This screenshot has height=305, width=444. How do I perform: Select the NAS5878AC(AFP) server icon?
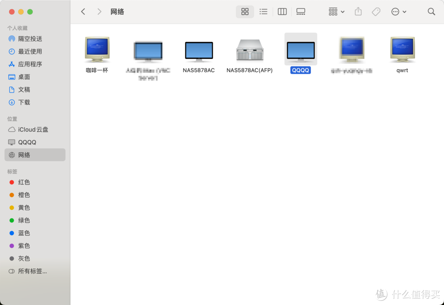click(250, 50)
